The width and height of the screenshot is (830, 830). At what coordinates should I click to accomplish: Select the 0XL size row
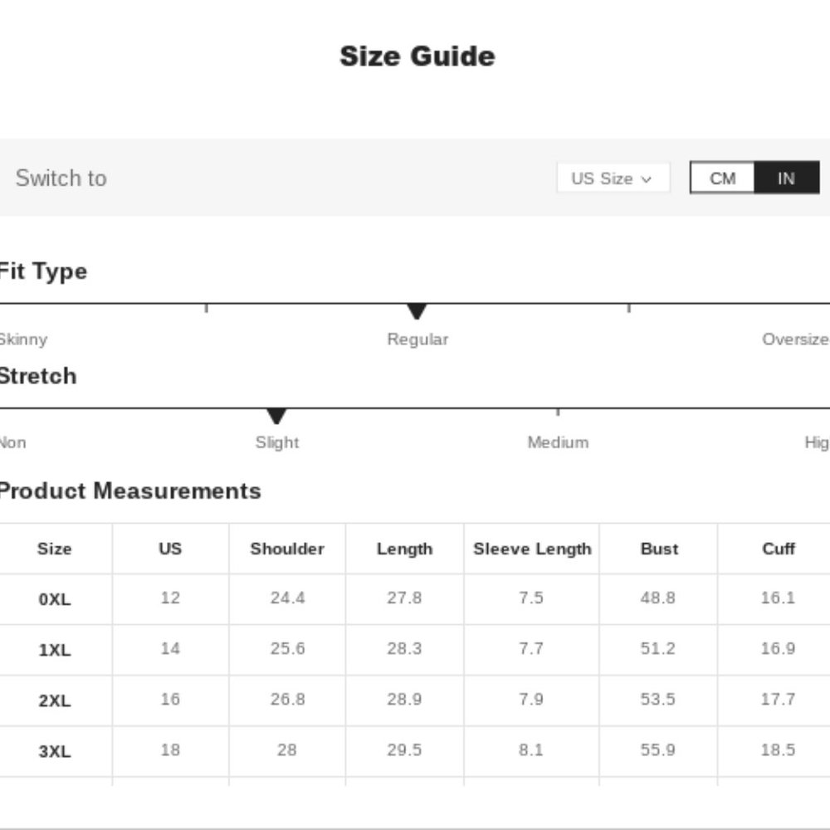(55, 599)
